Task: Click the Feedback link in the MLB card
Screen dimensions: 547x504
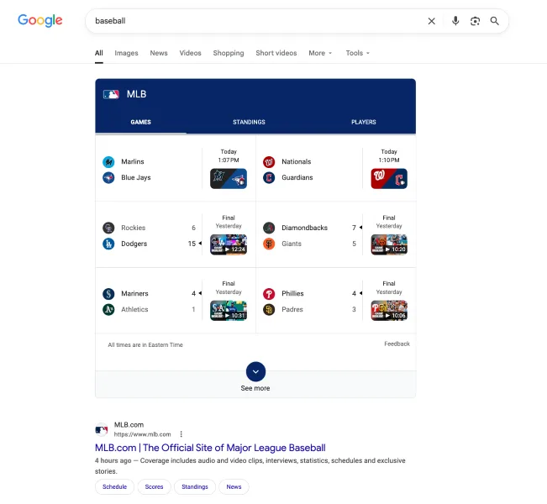Action: tap(397, 344)
